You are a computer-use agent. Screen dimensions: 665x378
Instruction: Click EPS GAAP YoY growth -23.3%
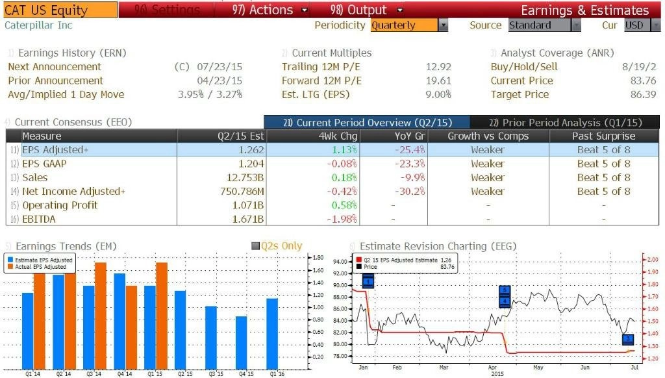click(x=410, y=164)
